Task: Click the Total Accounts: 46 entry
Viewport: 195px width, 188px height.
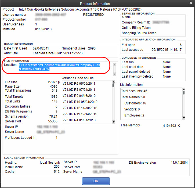Action: (x=134, y=91)
